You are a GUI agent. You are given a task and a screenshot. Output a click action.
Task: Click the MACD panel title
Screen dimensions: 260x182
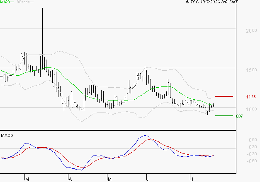tap(7, 136)
